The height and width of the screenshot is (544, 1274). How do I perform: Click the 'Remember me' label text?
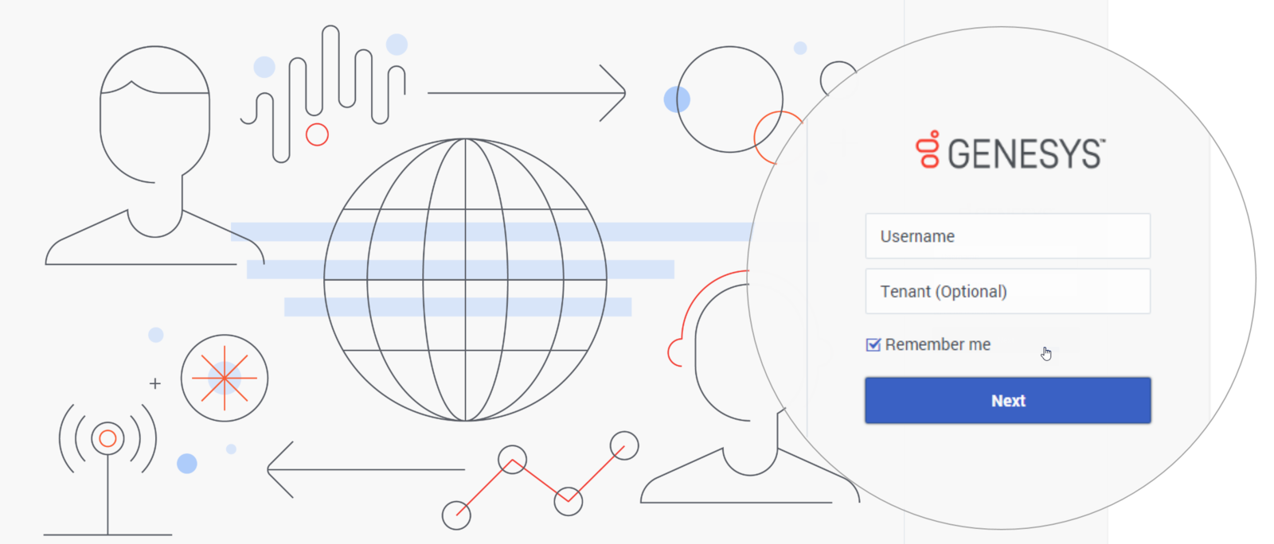click(x=938, y=344)
